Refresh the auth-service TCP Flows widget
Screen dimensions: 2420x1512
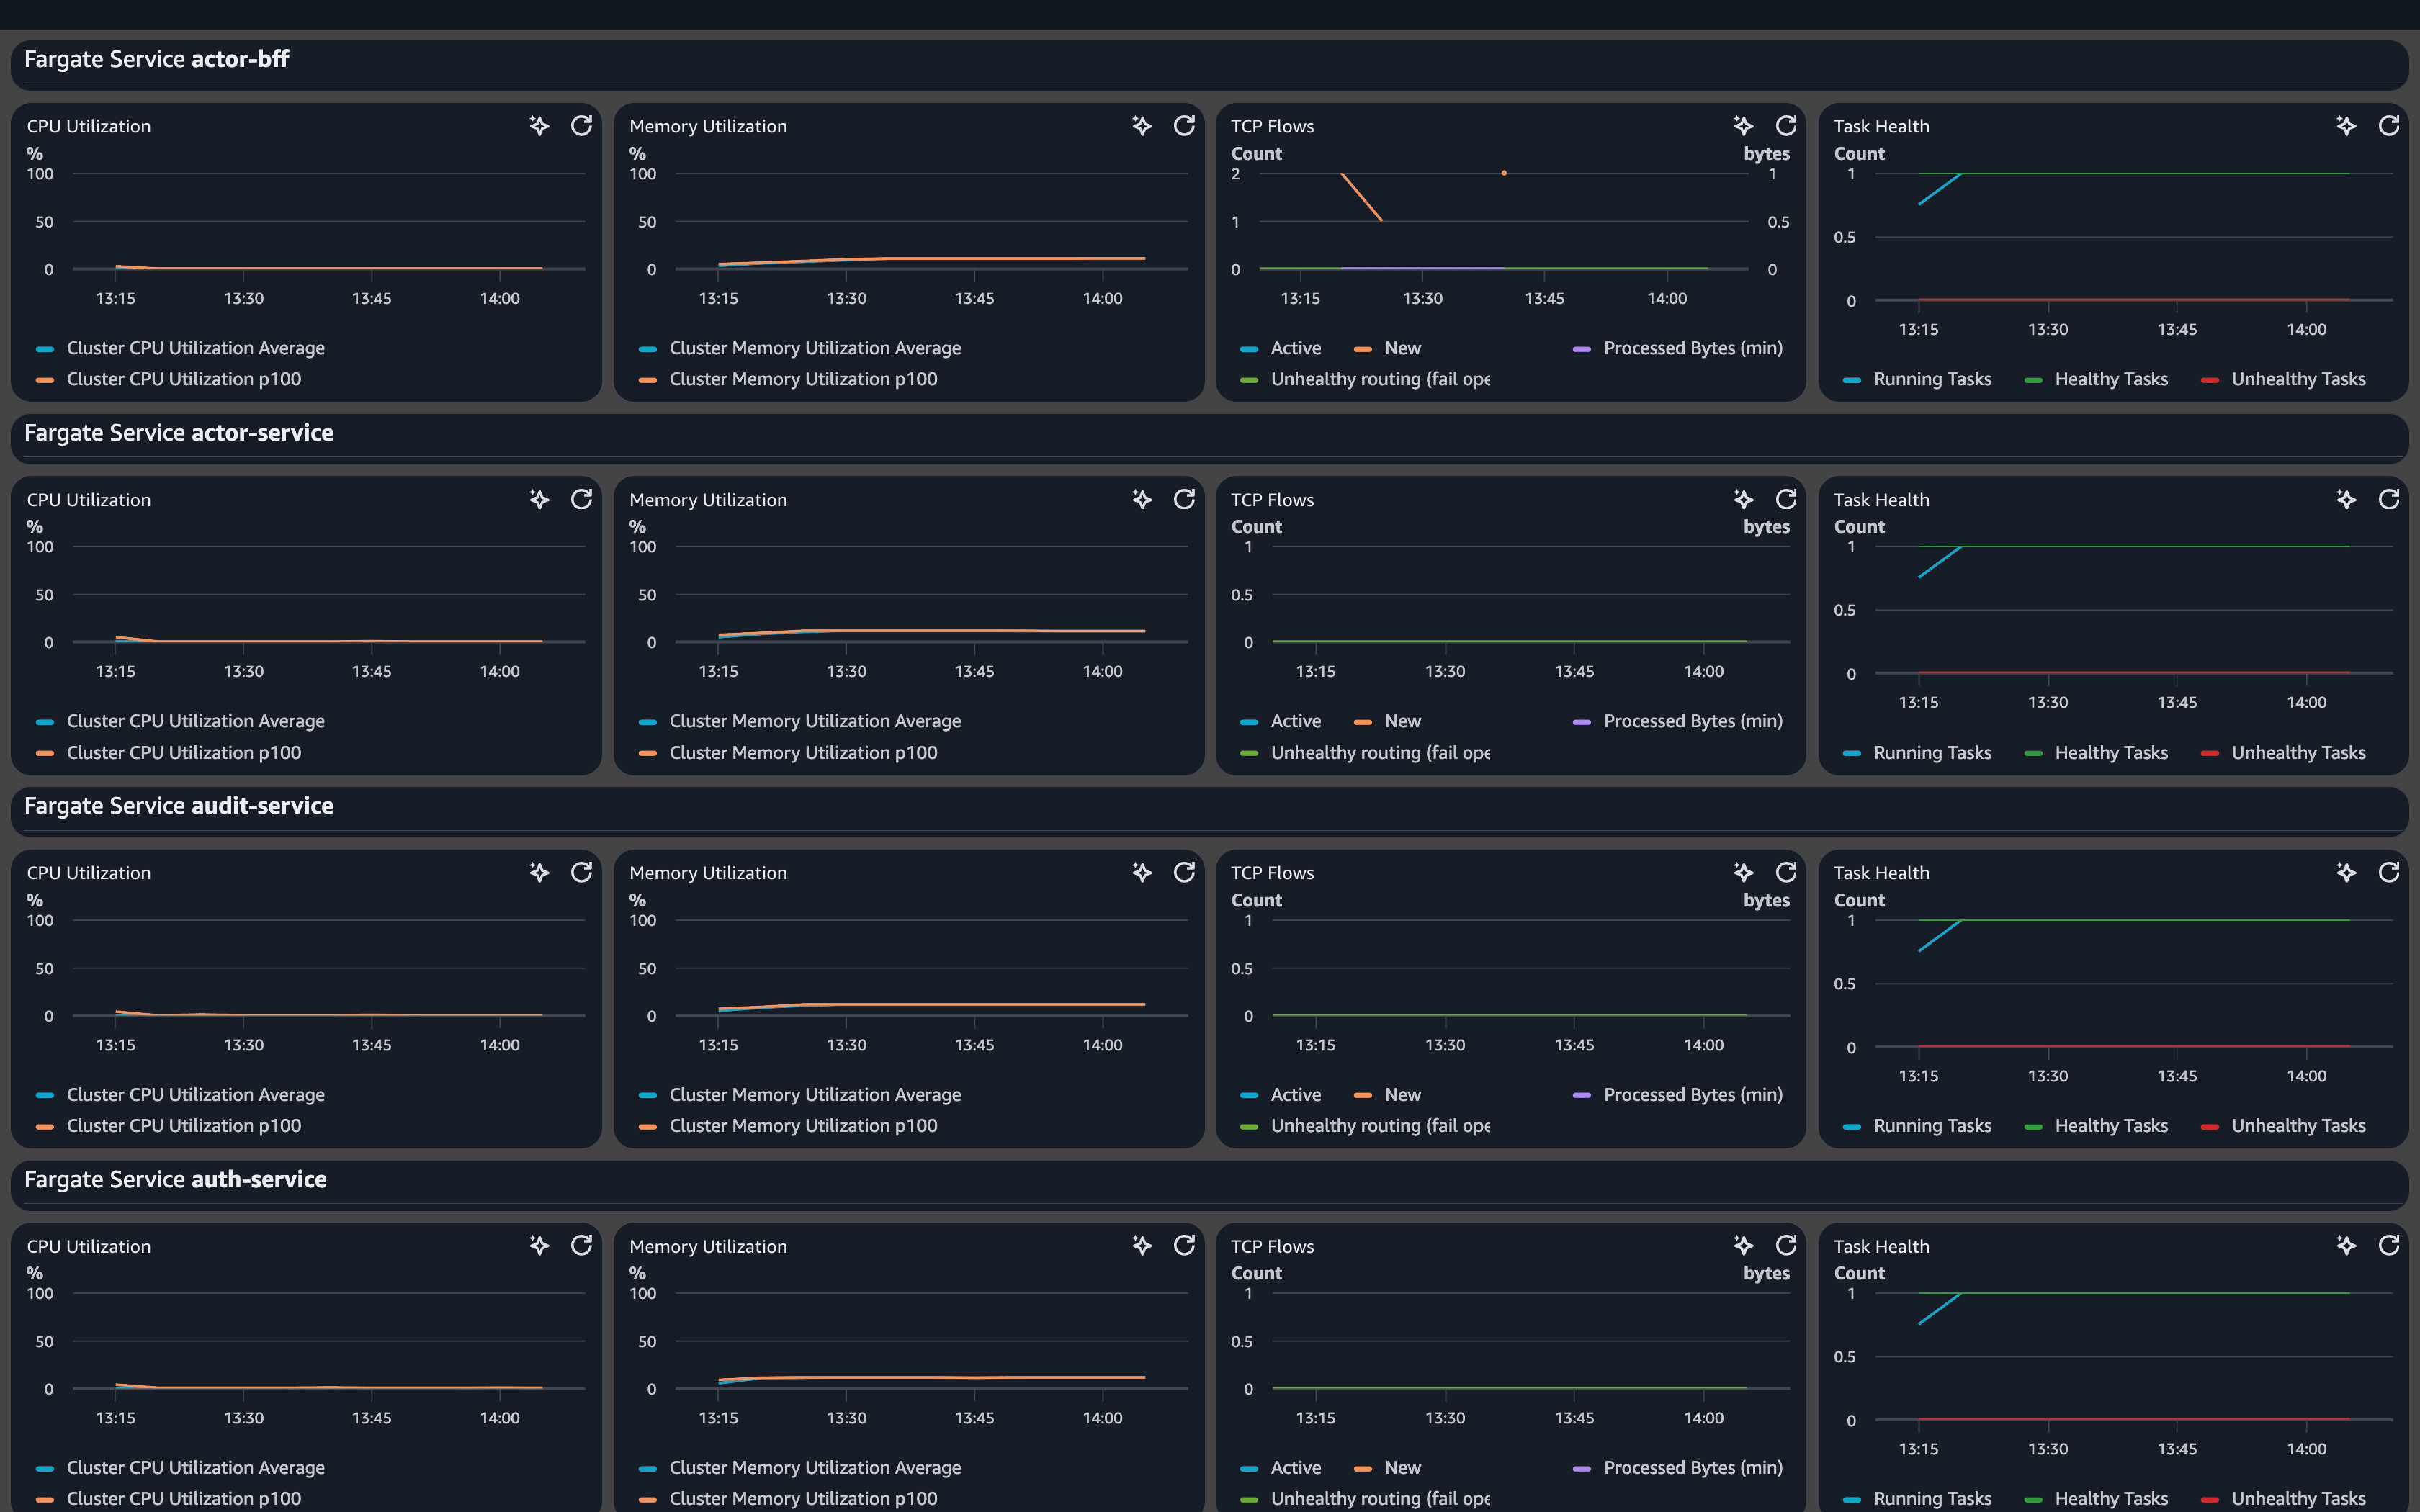tap(1786, 1245)
